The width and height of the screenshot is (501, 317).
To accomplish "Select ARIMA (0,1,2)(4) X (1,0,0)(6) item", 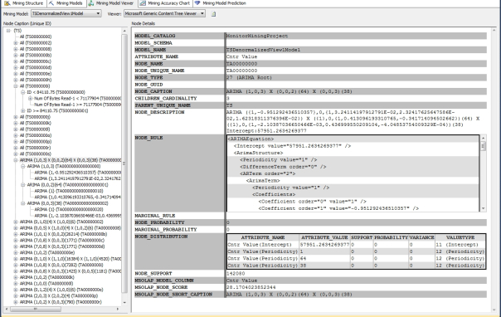I will tap(61, 290).
